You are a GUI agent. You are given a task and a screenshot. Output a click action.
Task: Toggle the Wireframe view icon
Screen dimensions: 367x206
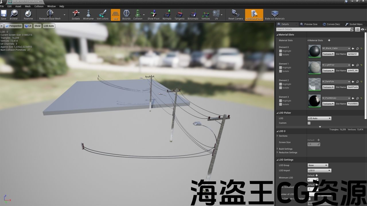click(88, 15)
